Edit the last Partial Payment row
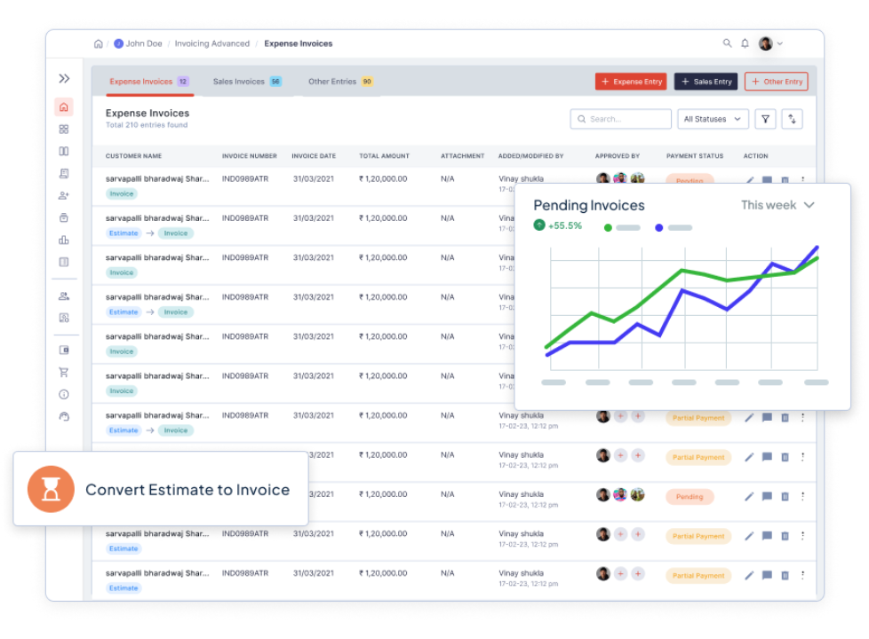This screenshot has width=869, height=639. point(749,575)
